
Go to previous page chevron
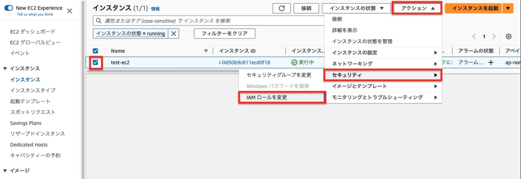(474, 37)
